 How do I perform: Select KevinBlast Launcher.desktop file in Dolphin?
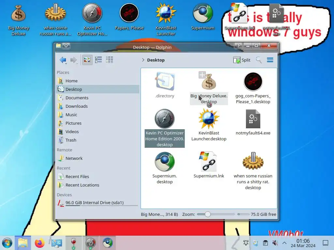(x=209, y=125)
